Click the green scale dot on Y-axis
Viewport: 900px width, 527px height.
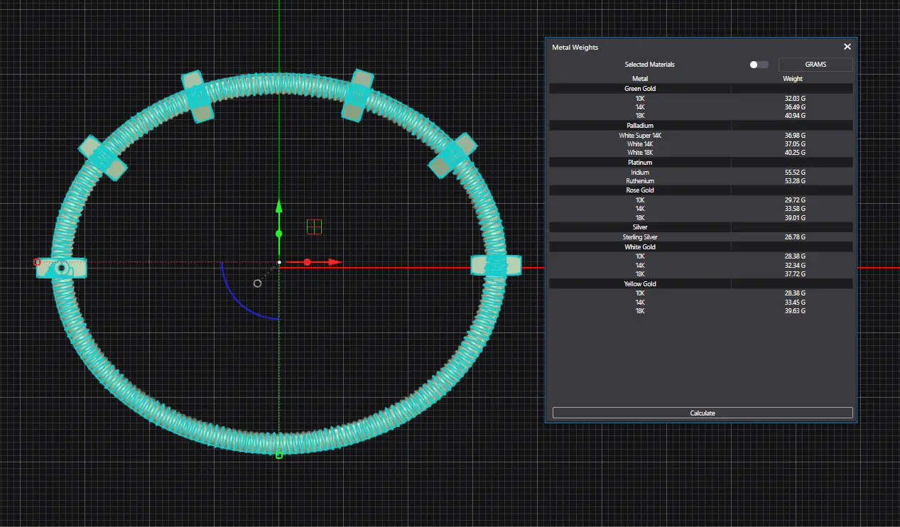point(279,234)
